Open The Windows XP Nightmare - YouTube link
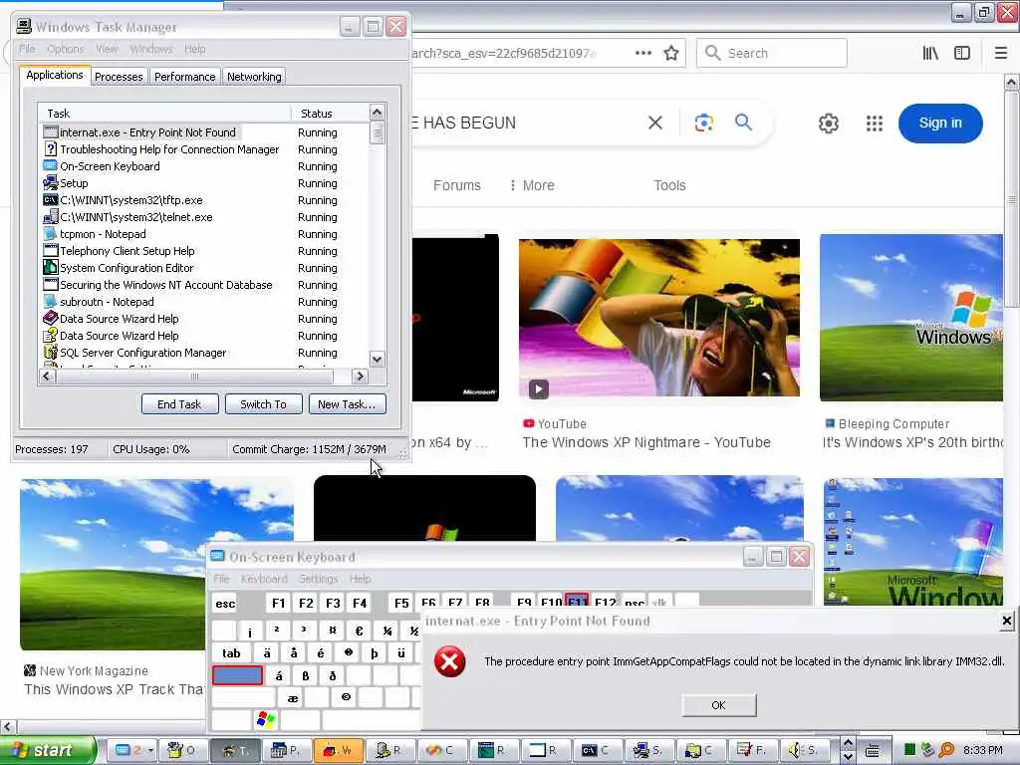 tap(645, 442)
